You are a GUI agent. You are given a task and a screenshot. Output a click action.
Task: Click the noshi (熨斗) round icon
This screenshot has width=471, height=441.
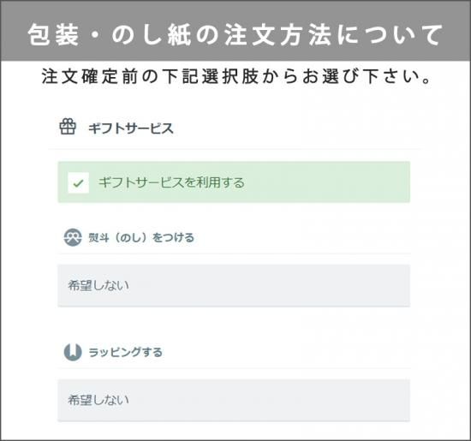[x=73, y=237]
